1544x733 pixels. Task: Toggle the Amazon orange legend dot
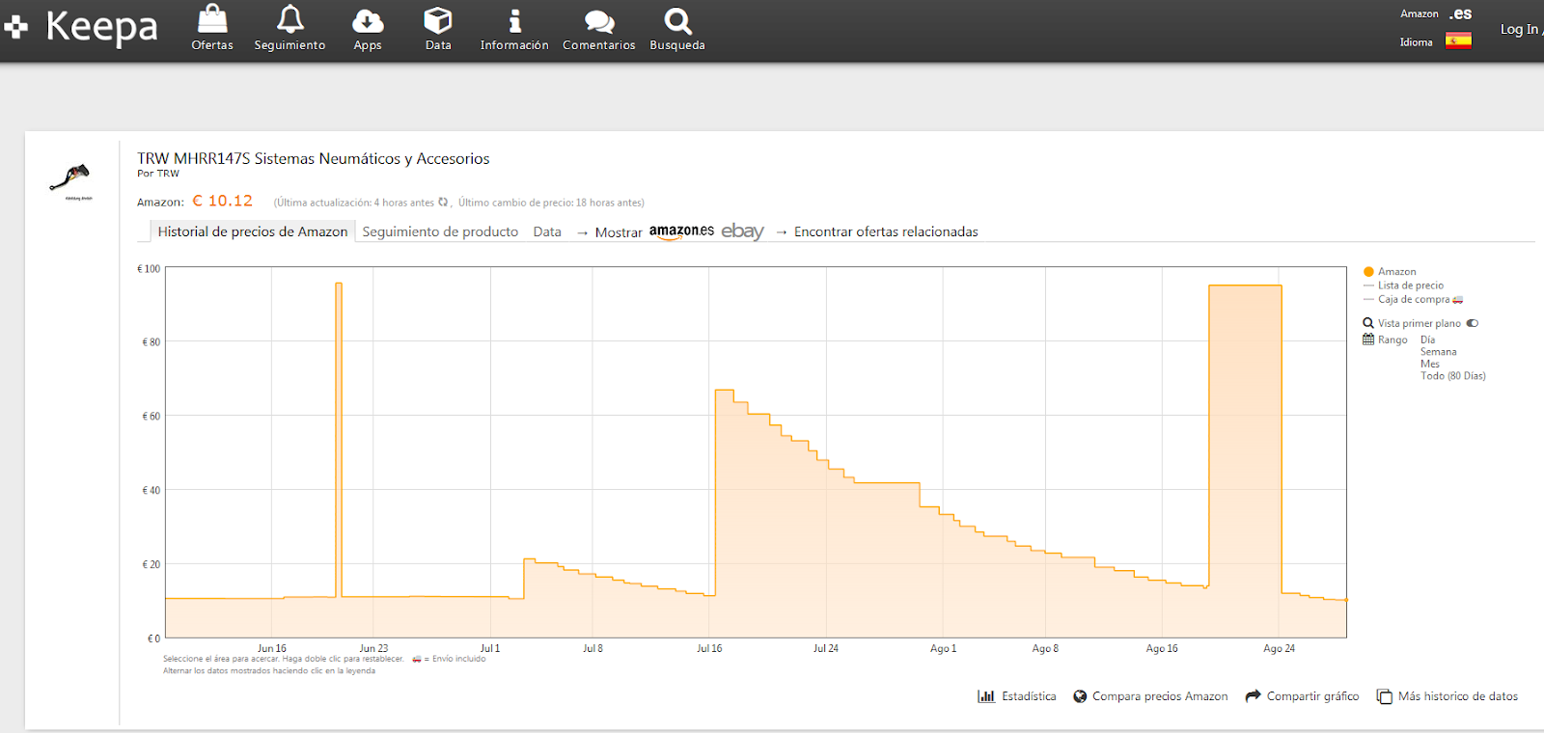[1368, 272]
